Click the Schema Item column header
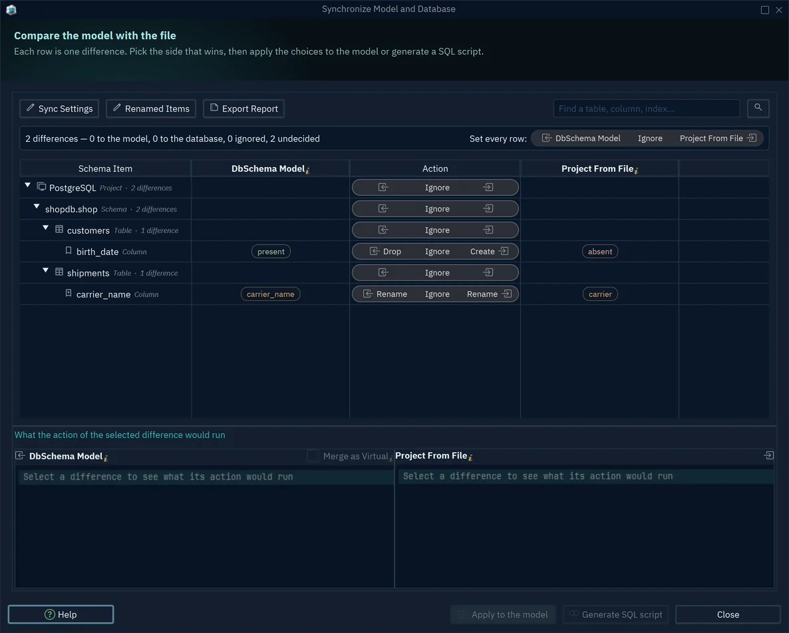Screen dimensions: 789x633 (x=105, y=168)
